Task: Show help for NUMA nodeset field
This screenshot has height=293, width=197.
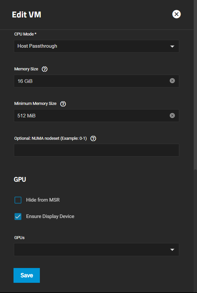Action: tap(93, 138)
